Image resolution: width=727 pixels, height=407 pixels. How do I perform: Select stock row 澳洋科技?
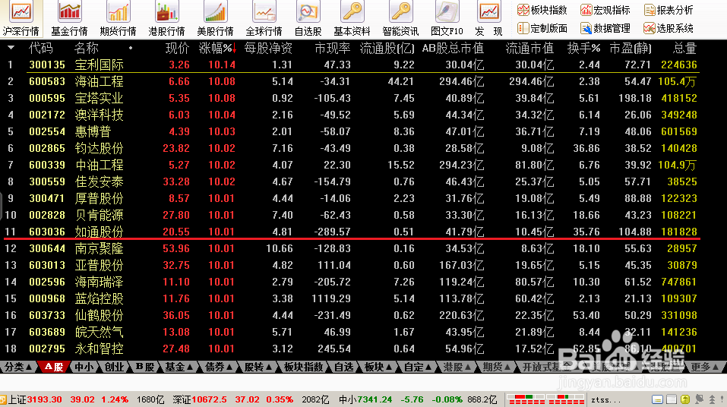point(350,115)
